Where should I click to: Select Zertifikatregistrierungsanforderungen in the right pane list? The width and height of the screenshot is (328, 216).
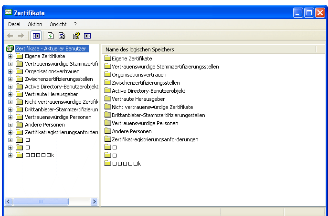click(x=155, y=139)
